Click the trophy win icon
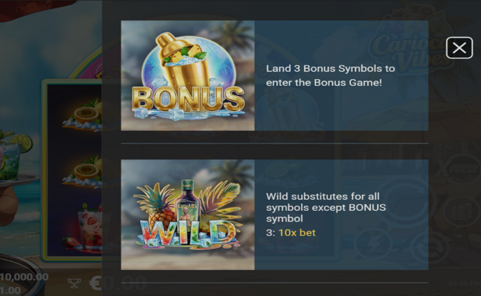481x296 pixels. [74, 283]
